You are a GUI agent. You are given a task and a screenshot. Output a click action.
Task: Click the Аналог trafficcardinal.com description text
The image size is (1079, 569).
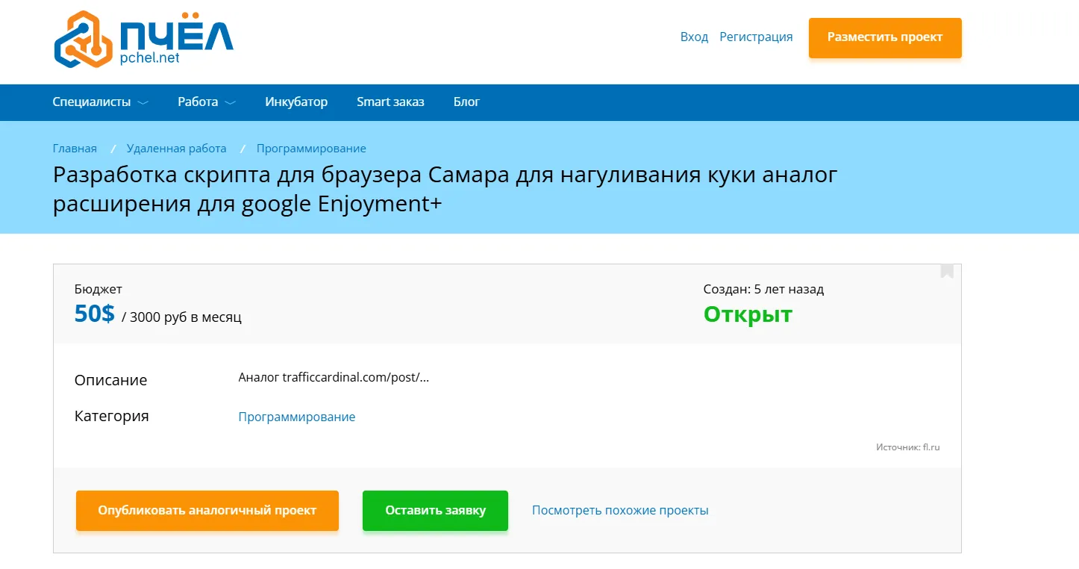click(x=334, y=377)
